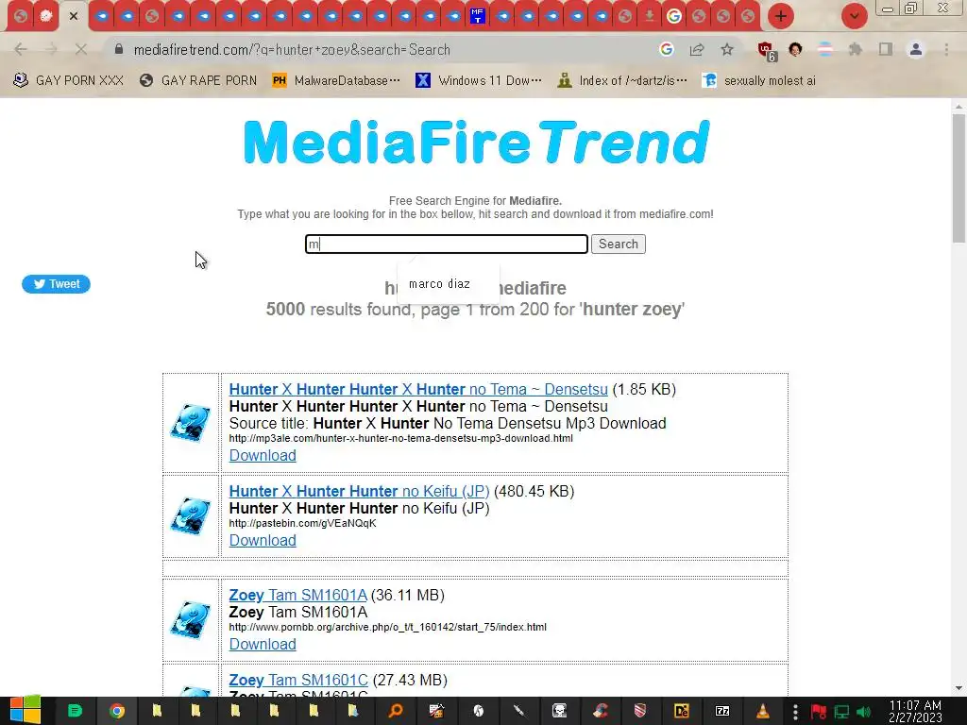Stop loading the page with the X button

pyautogui.click(x=81, y=50)
